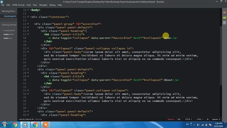
Task: Click volume speaker tray icon
Action: click(198, 125)
